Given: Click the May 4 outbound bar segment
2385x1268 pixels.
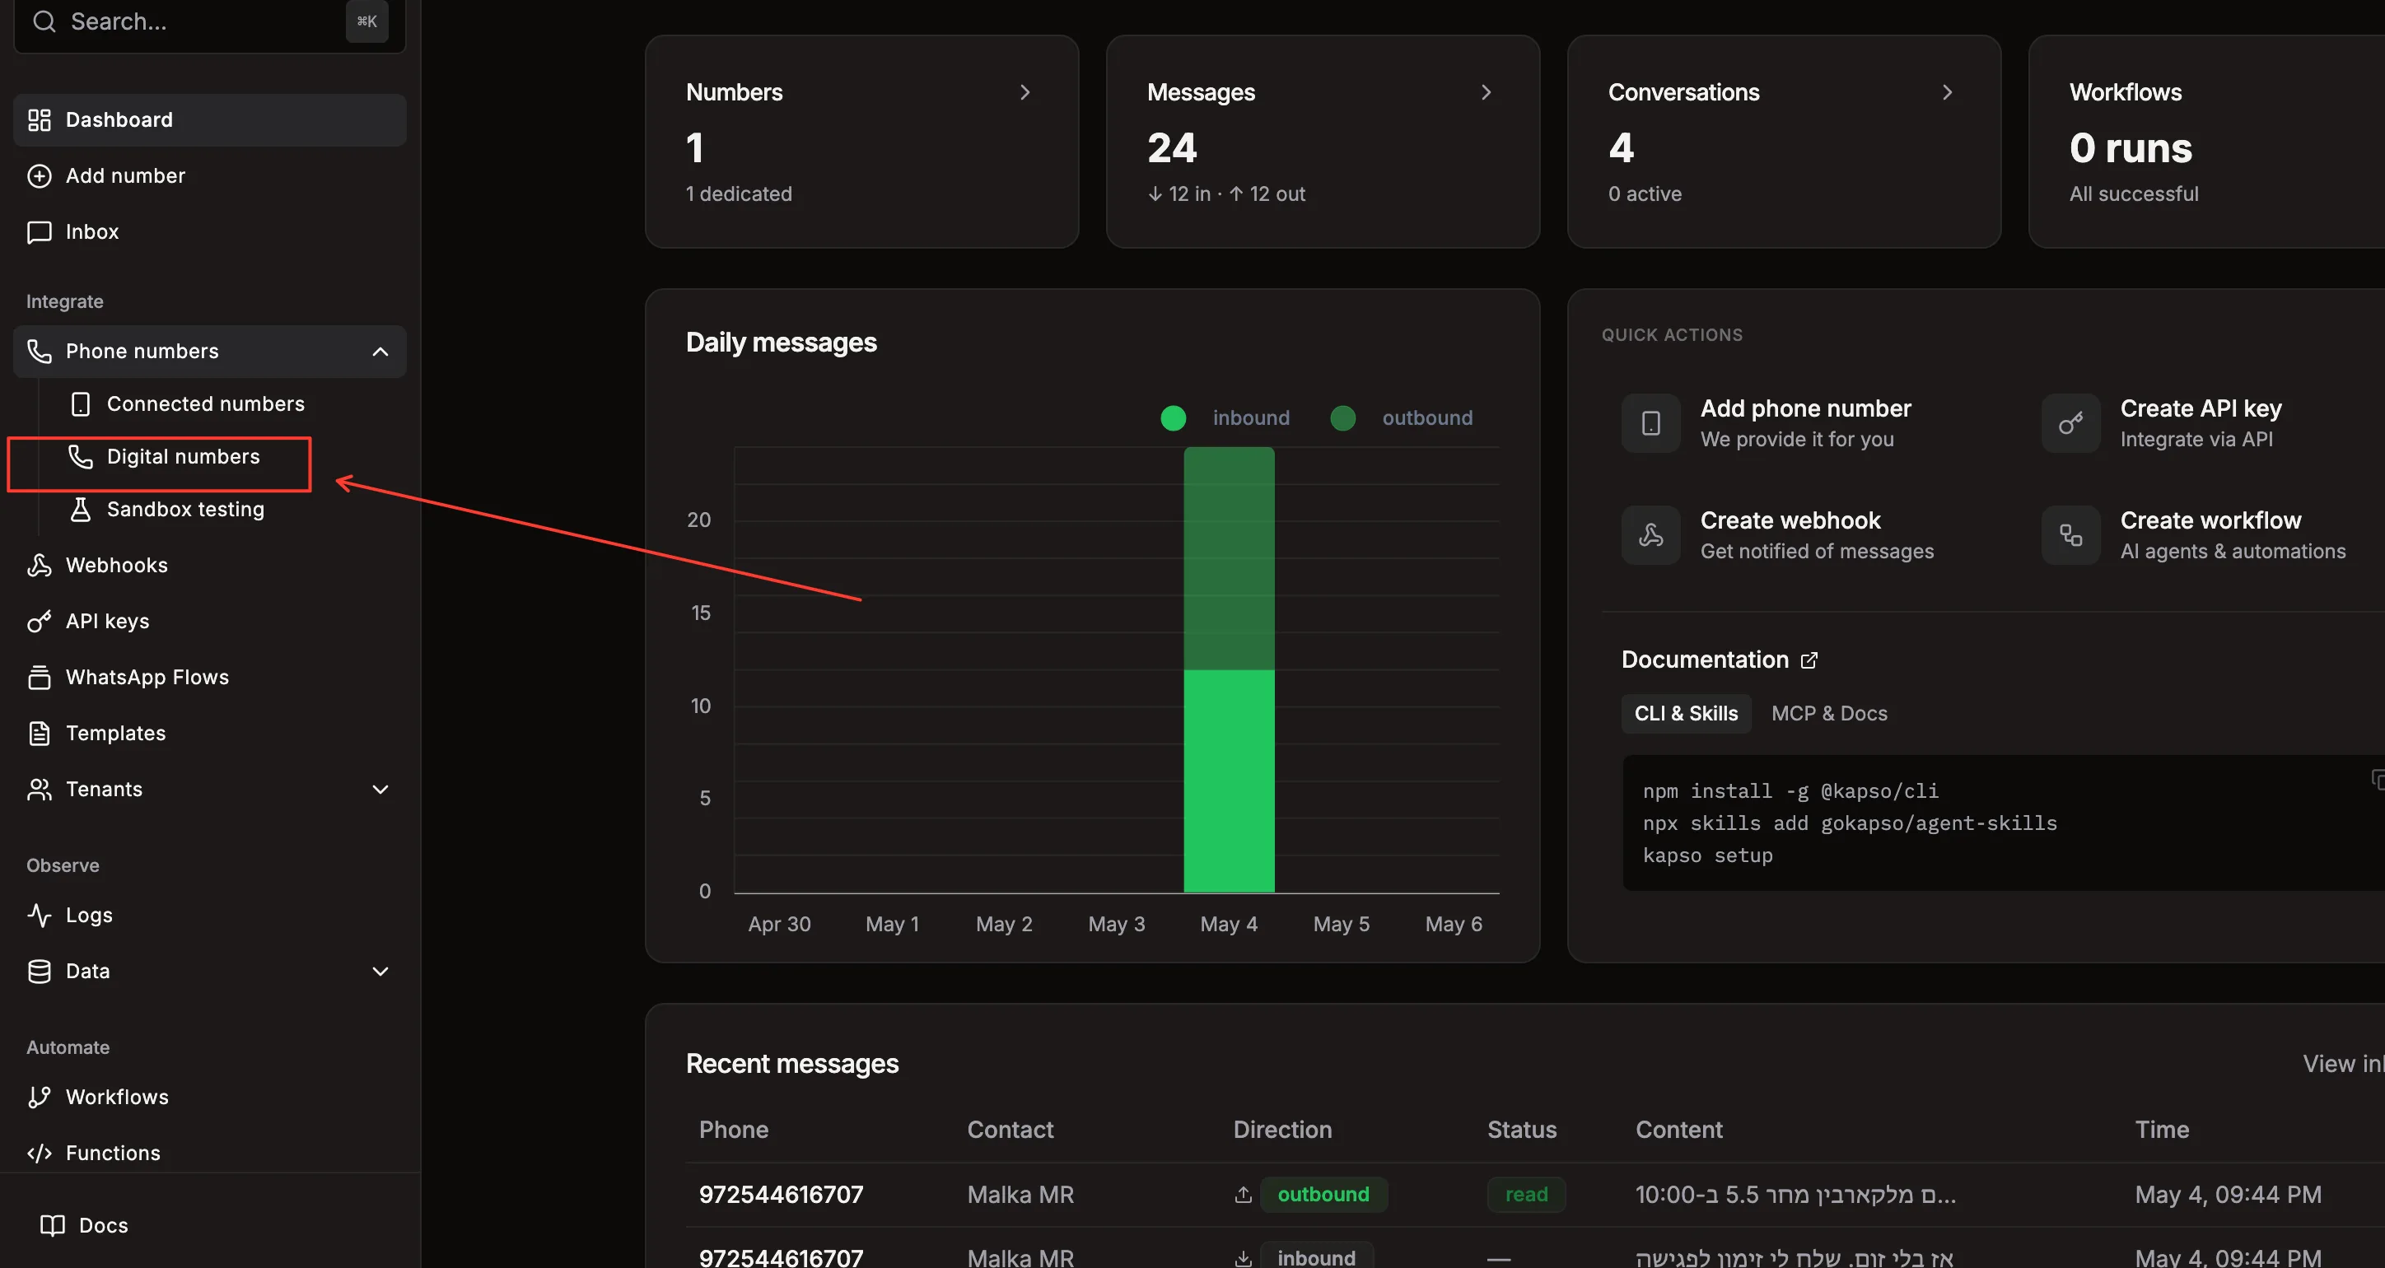Looking at the screenshot, I should tap(1229, 559).
